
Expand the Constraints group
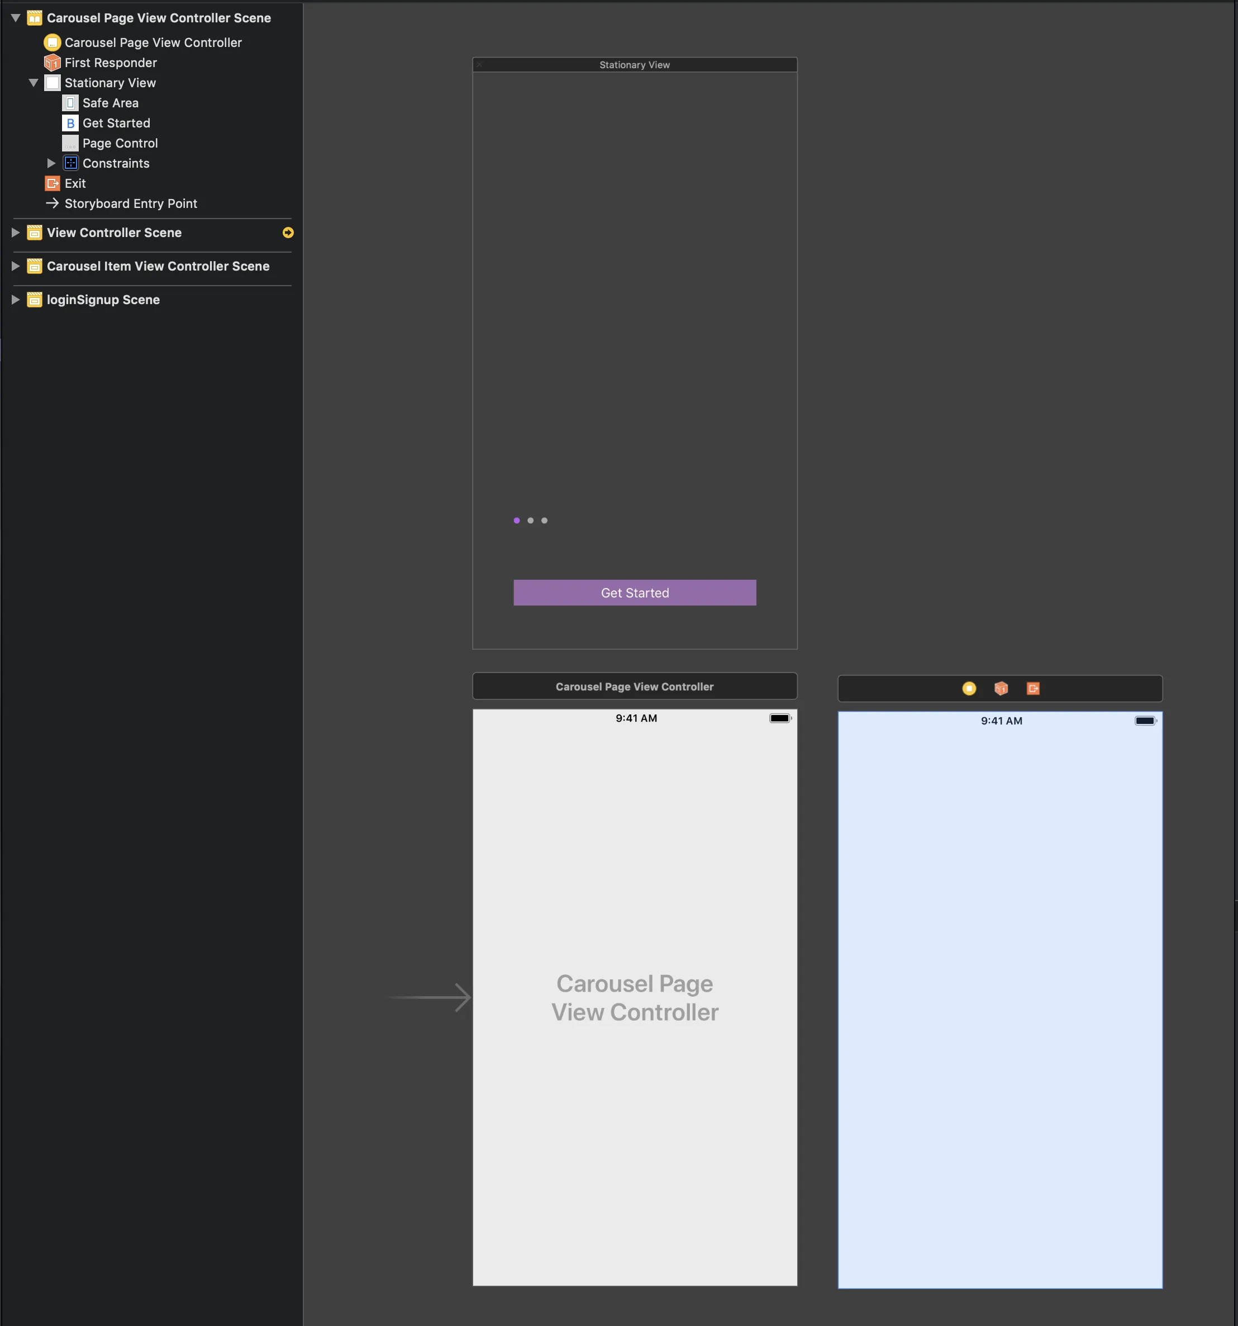coord(51,163)
